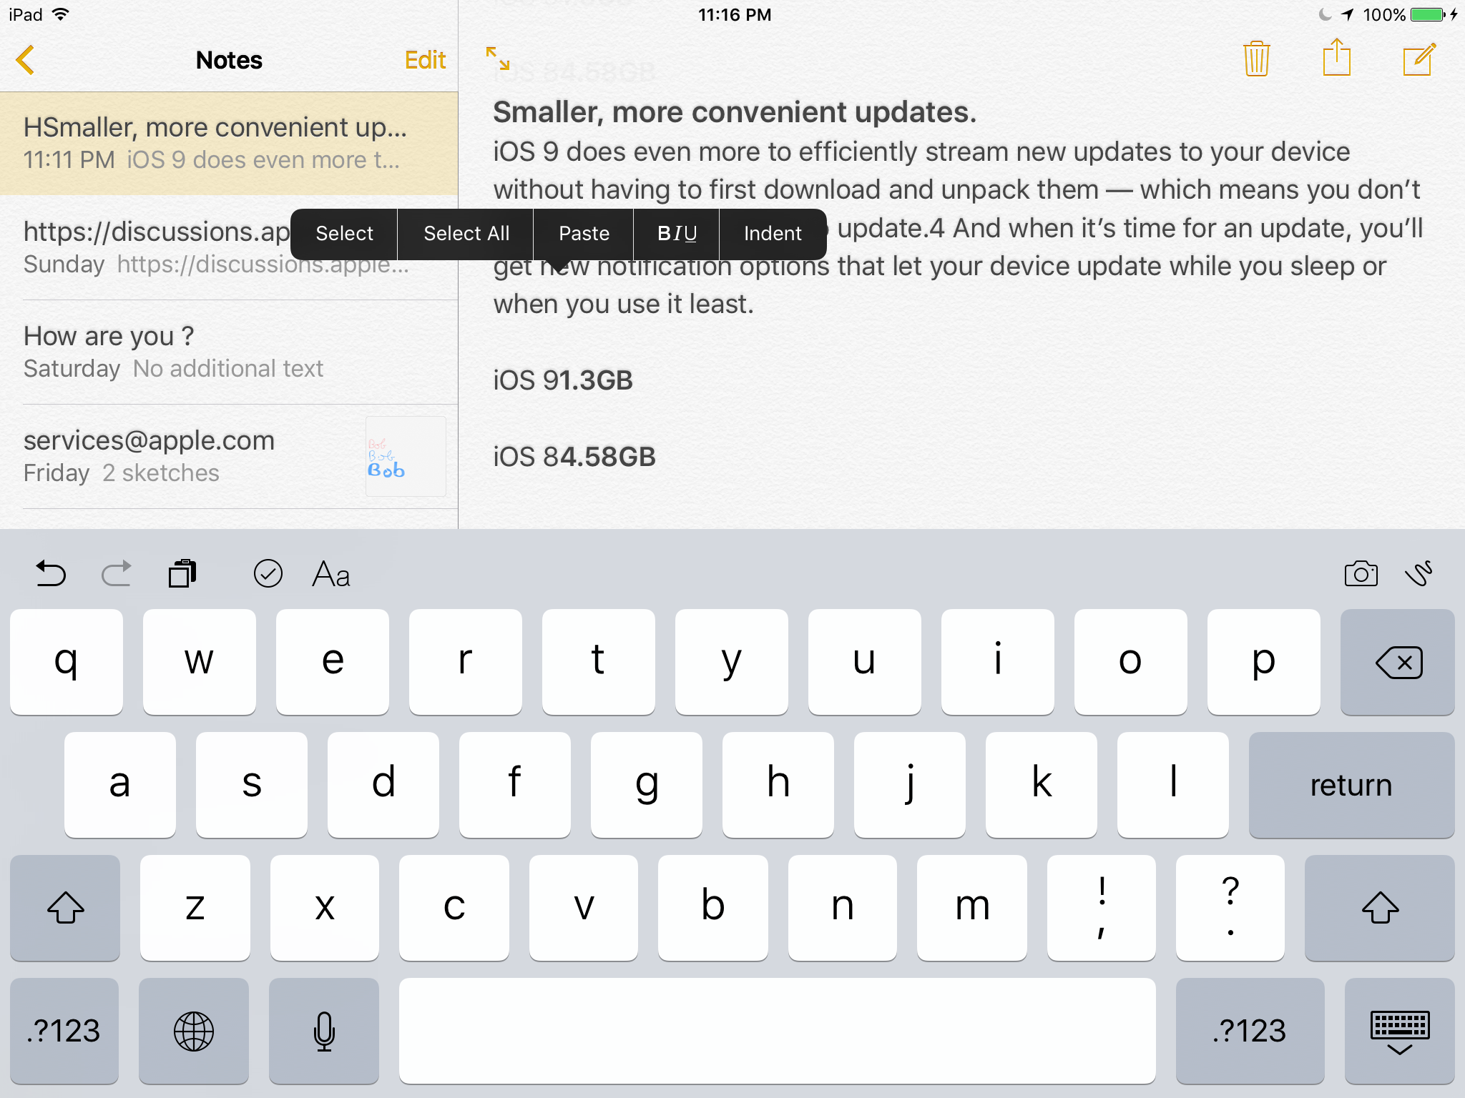Tap the Indent option
Image resolution: width=1465 pixels, height=1098 pixels.
[x=773, y=234]
